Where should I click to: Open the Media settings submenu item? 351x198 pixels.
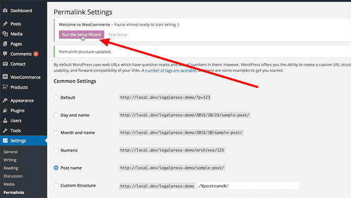pyautogui.click(x=9, y=184)
